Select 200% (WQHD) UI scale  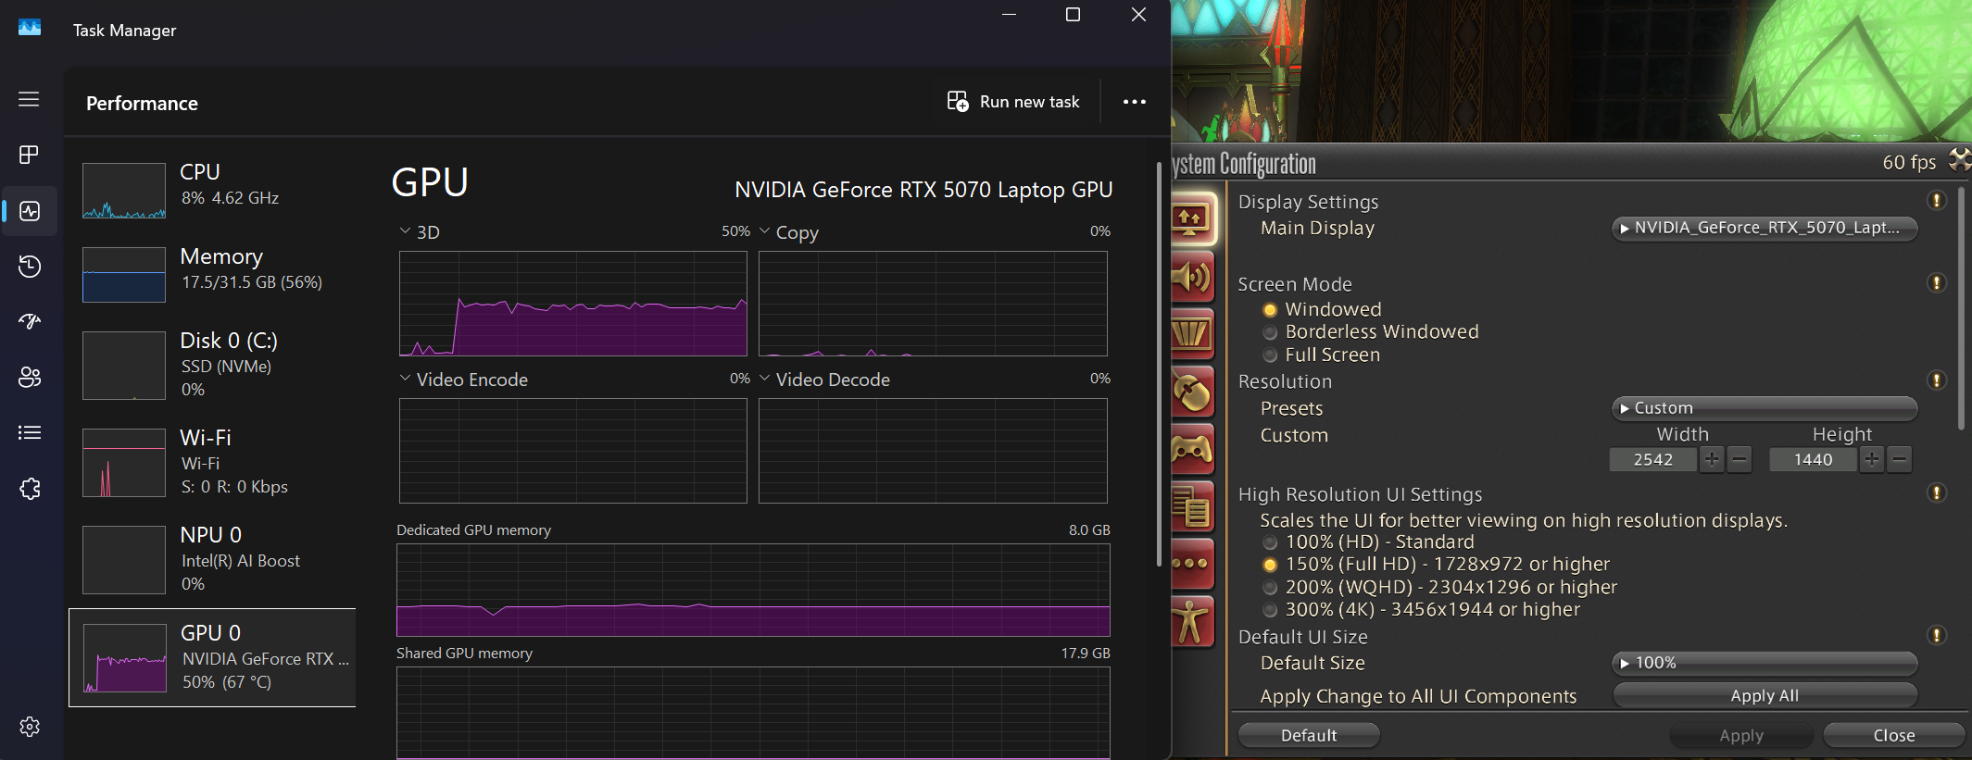point(1270,588)
